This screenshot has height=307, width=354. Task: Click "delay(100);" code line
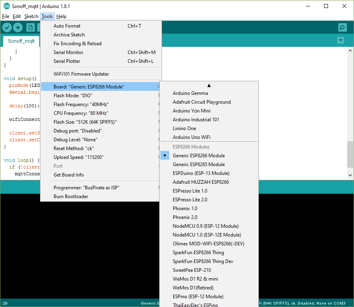[24, 106]
